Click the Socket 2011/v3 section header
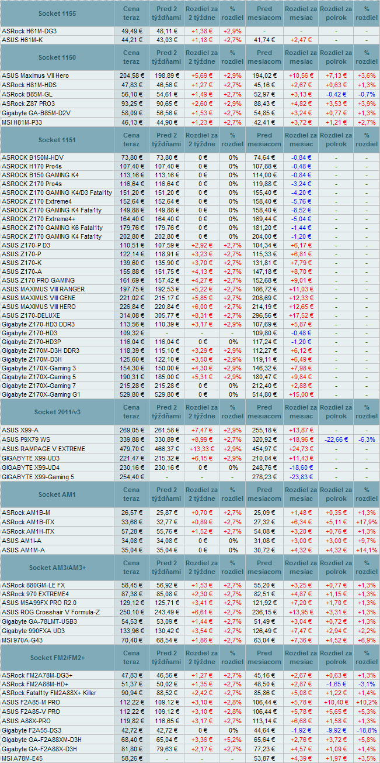Screen dimensions: 380x763 click(57, 413)
